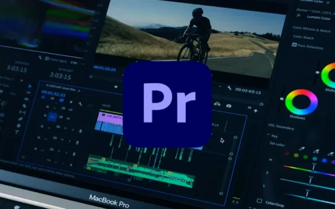Click Program Monitor duration 00:03:03:15
The width and height of the screenshot is (335, 209).
(x=248, y=91)
